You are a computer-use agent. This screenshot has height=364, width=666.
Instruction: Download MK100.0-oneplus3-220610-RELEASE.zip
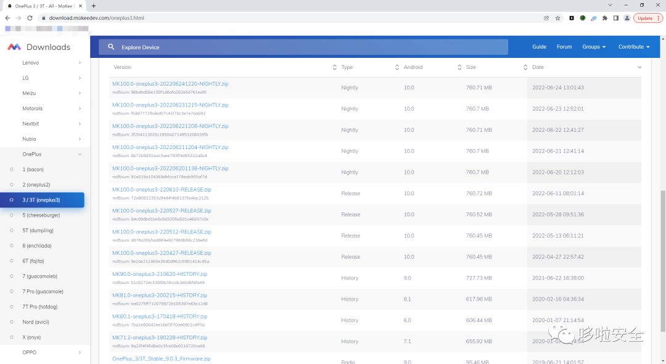pos(162,189)
